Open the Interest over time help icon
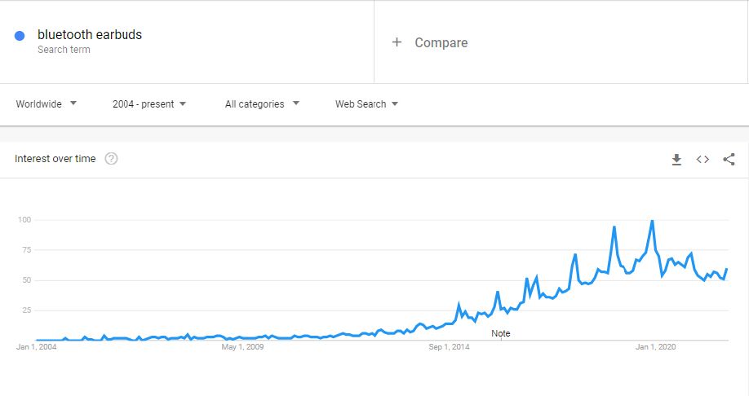The height and width of the screenshot is (396, 749). coord(111,158)
